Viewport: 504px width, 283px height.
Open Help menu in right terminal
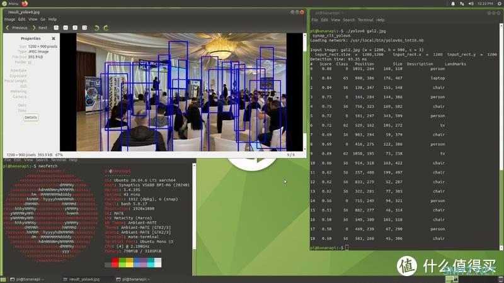381,20
